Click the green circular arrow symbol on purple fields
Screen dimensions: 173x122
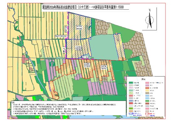click(52, 64)
